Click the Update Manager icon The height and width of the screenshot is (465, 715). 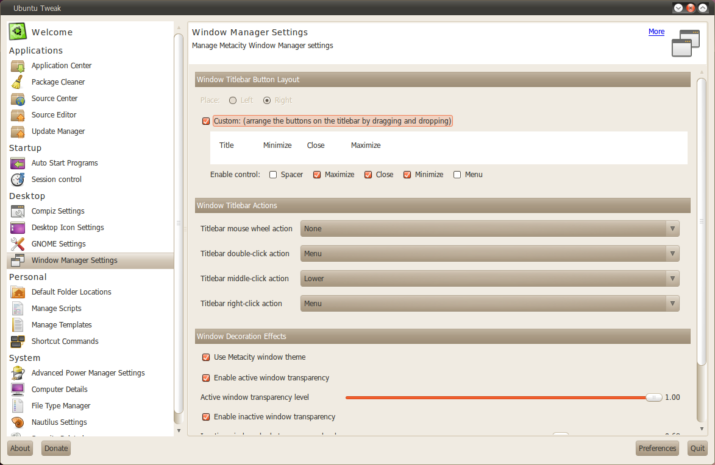coord(18,131)
